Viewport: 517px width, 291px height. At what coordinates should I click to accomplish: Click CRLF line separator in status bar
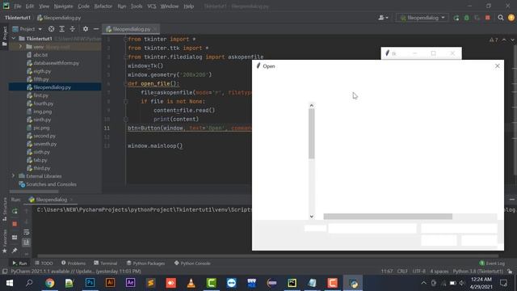click(402, 272)
